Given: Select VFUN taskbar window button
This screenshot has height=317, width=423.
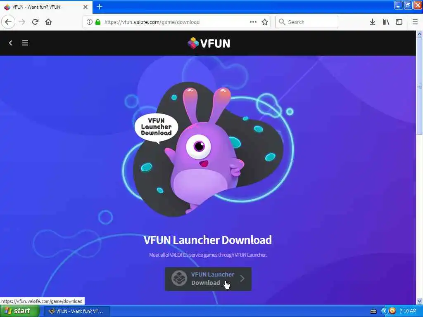Looking at the screenshot, I should pos(76,311).
